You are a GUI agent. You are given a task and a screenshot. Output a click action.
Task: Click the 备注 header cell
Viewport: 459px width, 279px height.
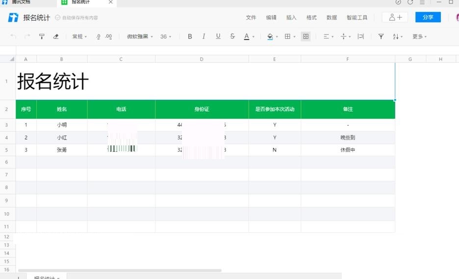pyautogui.click(x=348, y=110)
